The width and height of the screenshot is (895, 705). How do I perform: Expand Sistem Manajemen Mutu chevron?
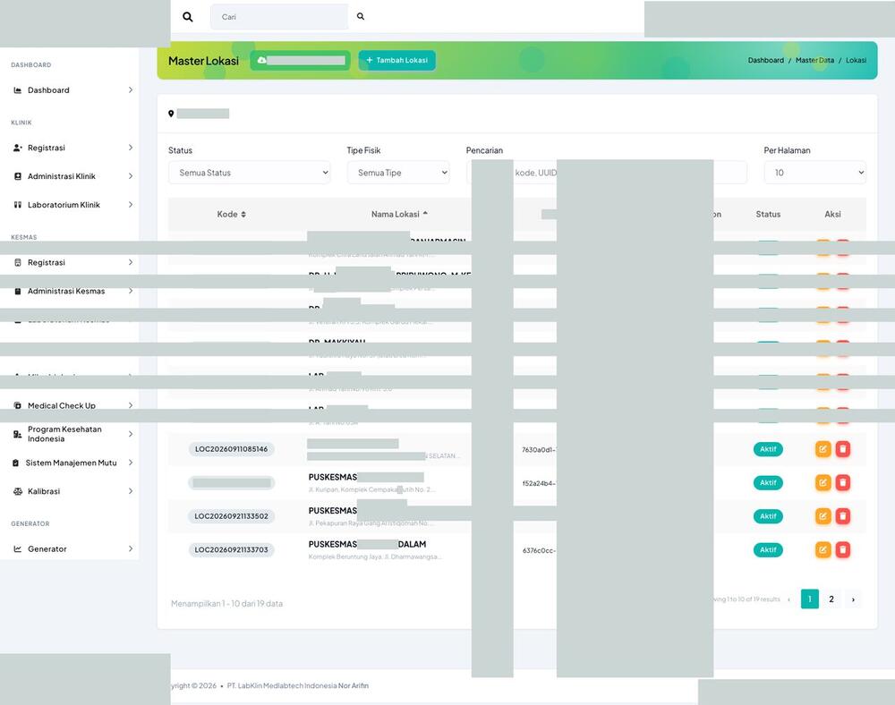click(131, 463)
